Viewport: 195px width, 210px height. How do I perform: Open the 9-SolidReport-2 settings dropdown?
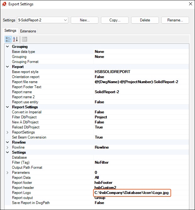pos(42,20)
